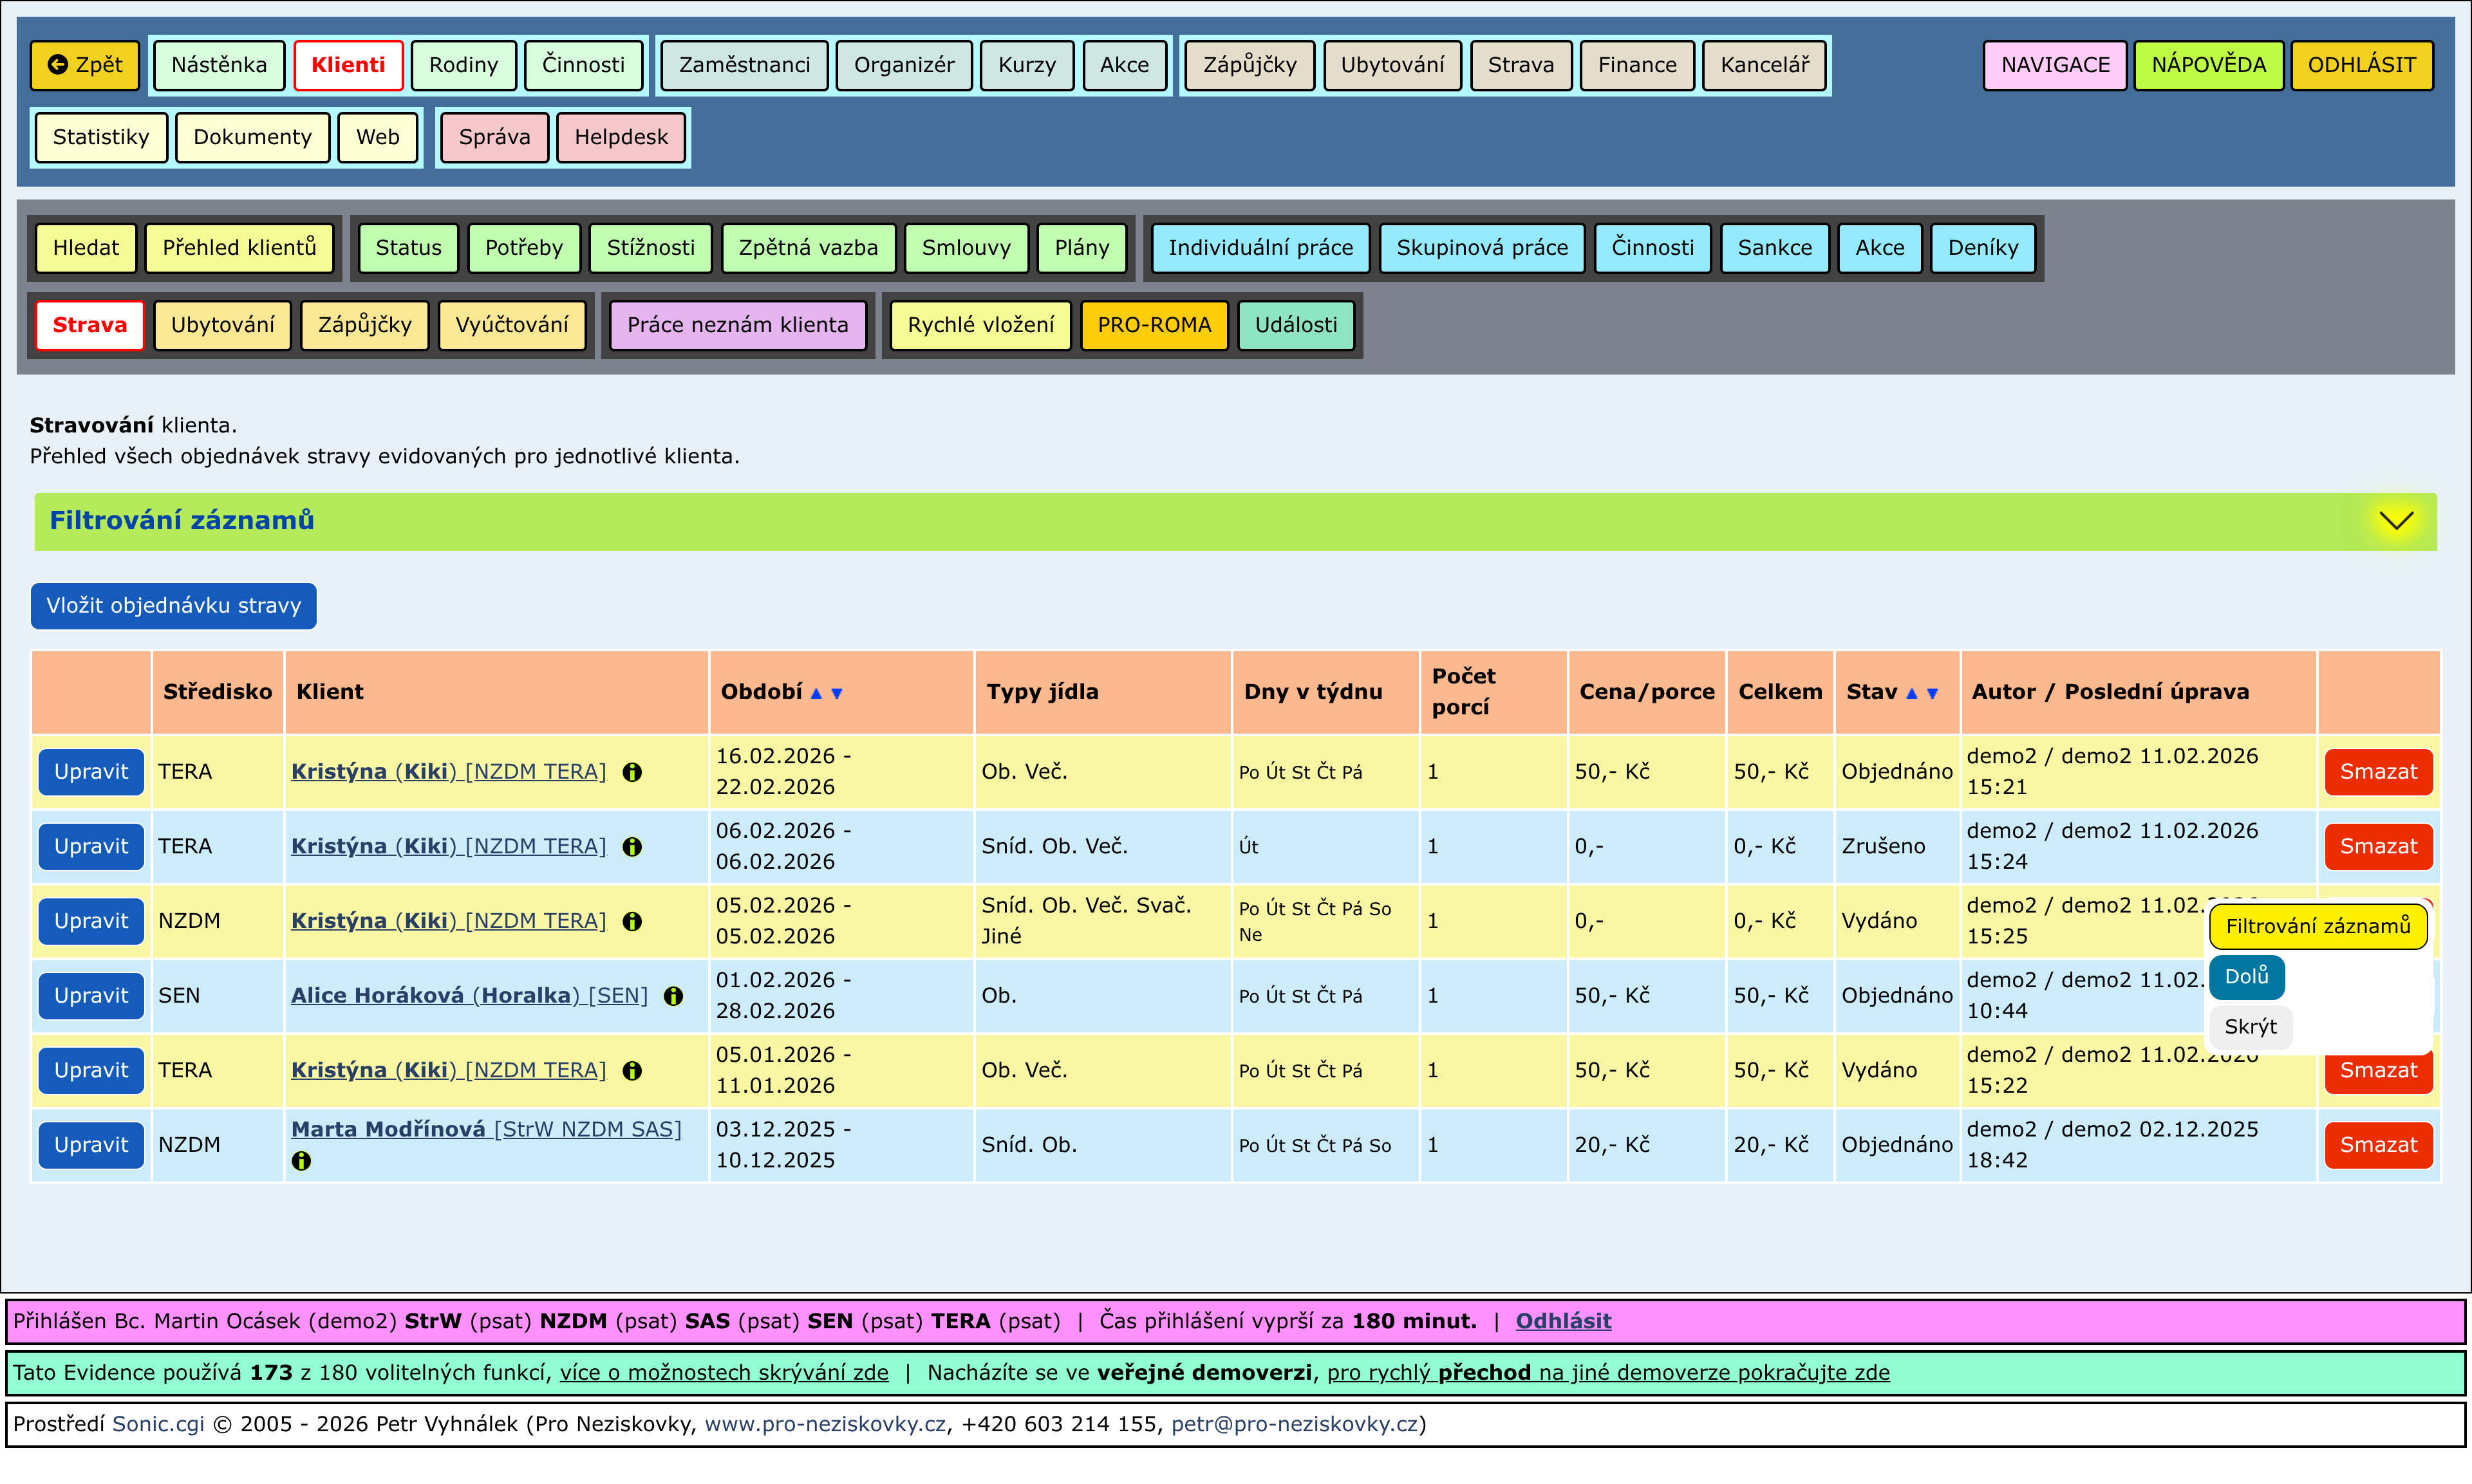2472x1484 pixels.
Task: Click floating Filtrování záznamů yellow button
Action: point(2317,926)
